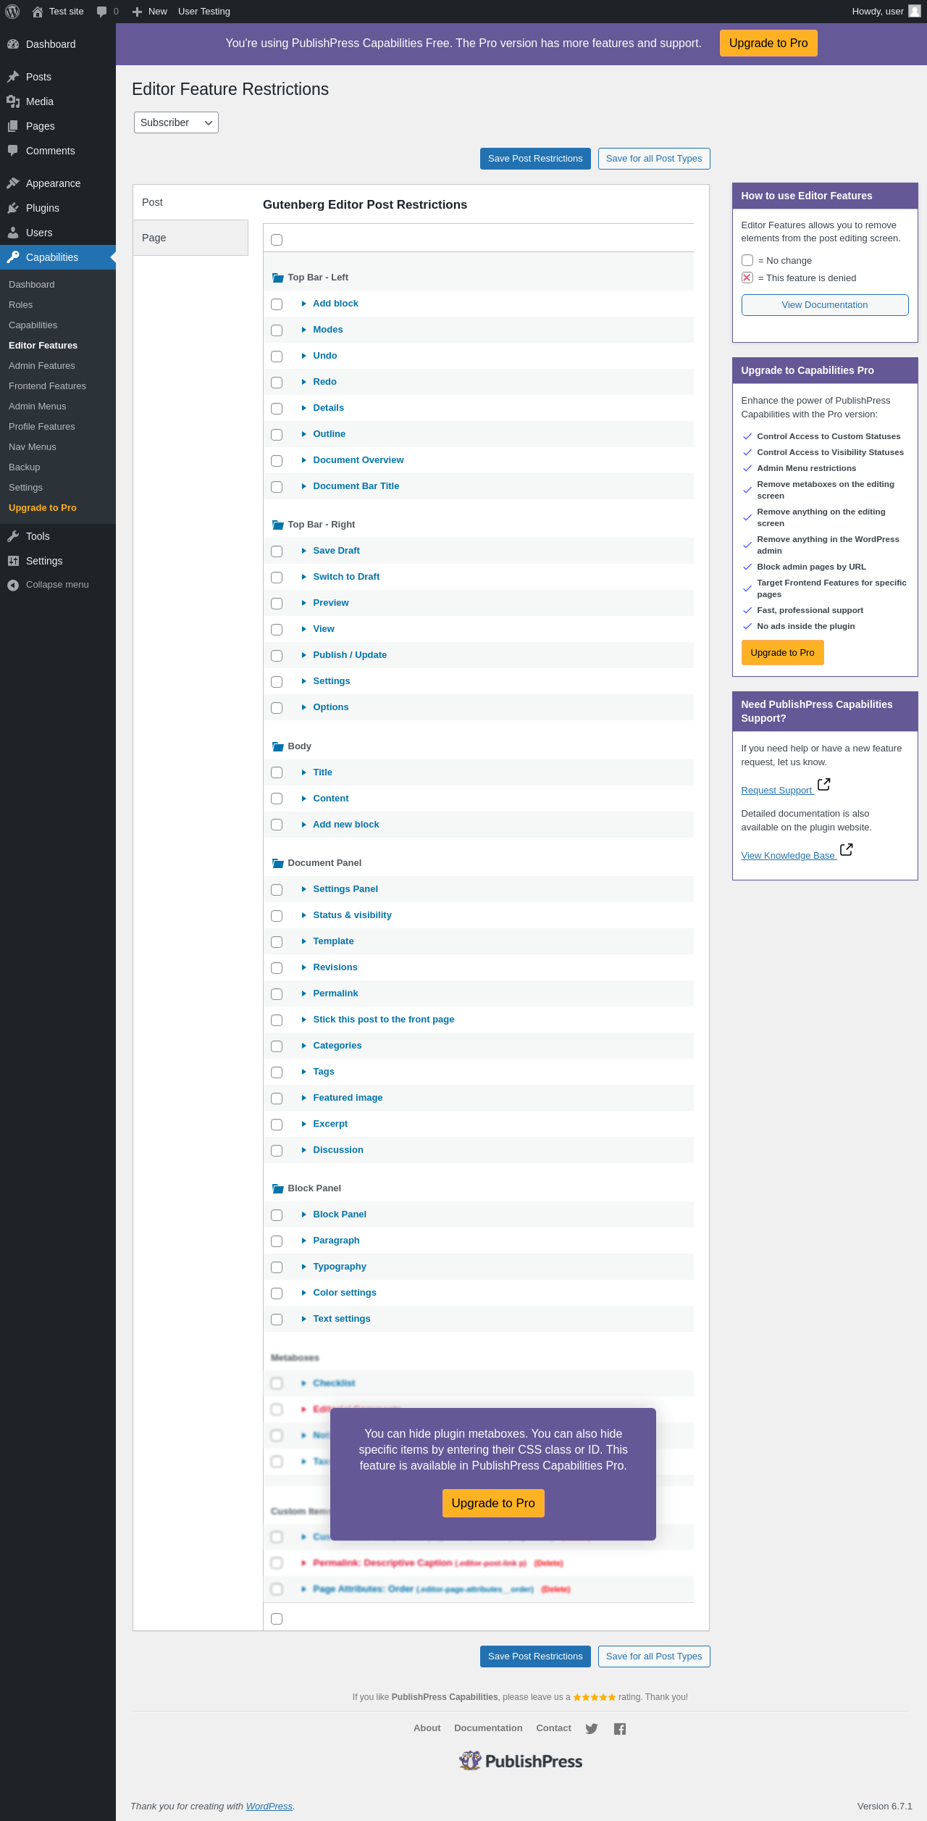Image resolution: width=927 pixels, height=1821 pixels.
Task: Open the Test site home icon
Action: pyautogui.click(x=38, y=12)
